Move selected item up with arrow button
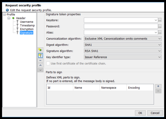 pyautogui.click(x=40, y=65)
